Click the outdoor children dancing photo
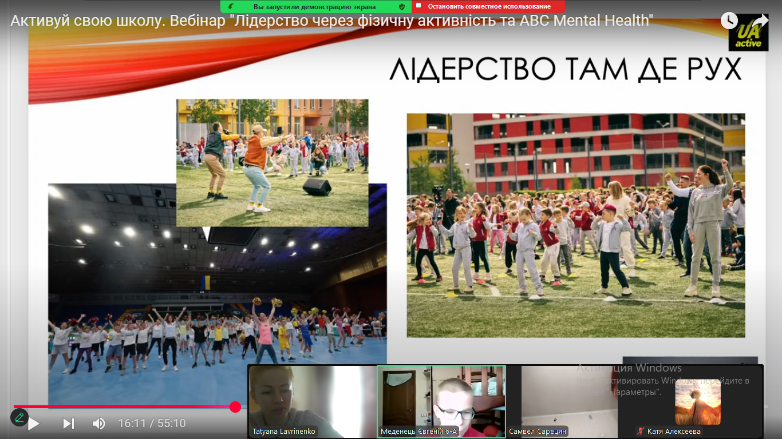Image resolution: width=782 pixels, height=439 pixels. (x=576, y=225)
